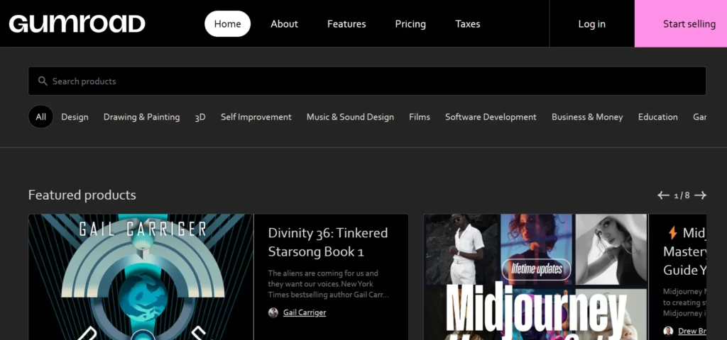The height and width of the screenshot is (340, 727).
Task: Go to the Taxes page
Action: 467,24
